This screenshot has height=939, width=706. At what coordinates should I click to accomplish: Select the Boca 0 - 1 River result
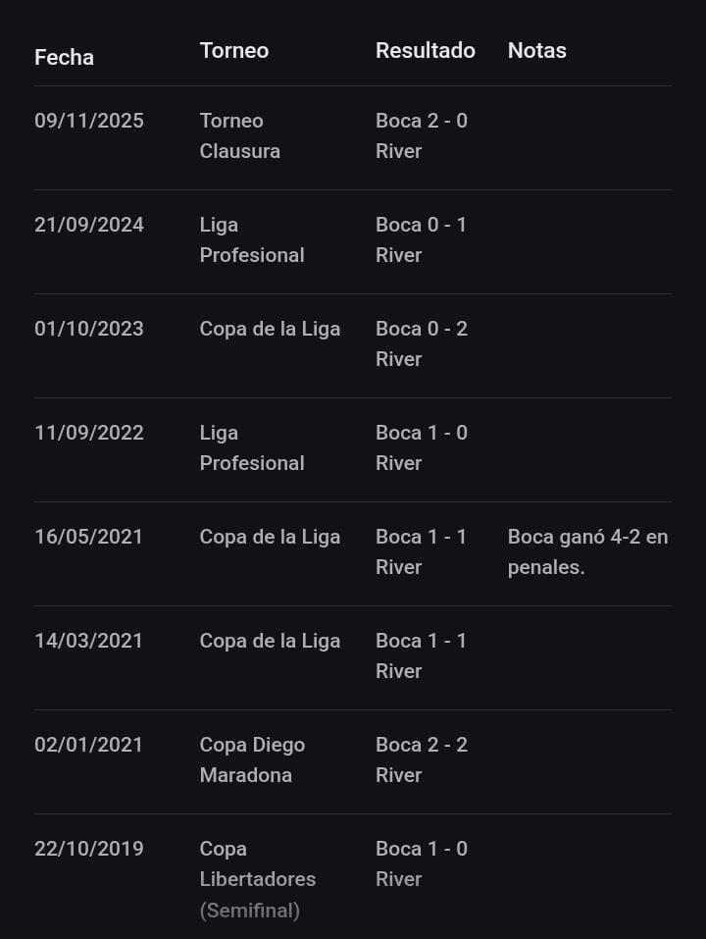tap(421, 239)
